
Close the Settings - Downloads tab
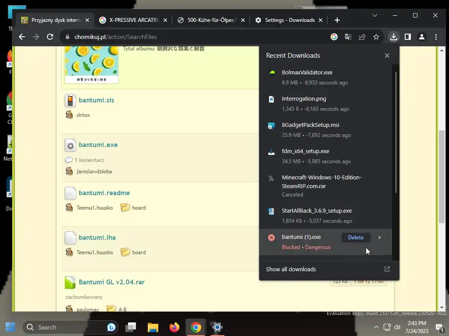(321, 20)
